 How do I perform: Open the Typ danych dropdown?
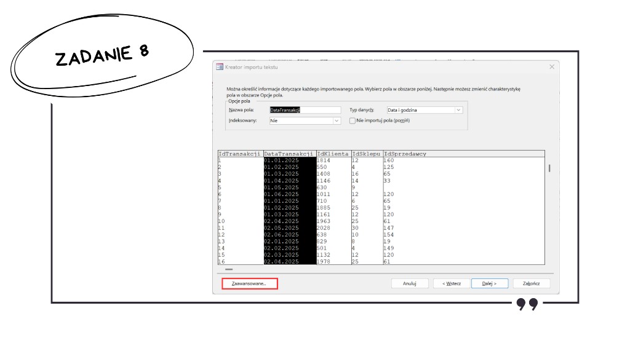click(x=458, y=110)
